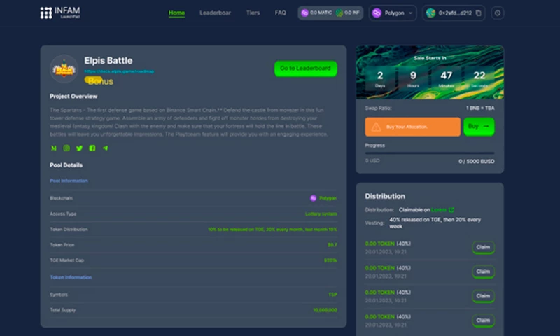Image resolution: width=560 pixels, height=336 pixels.
Task: Click the Sale Starts In label
Action: (430, 58)
